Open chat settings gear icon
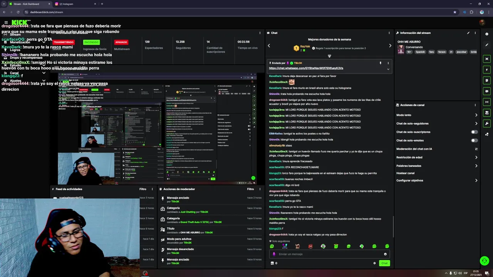 click(x=374, y=263)
